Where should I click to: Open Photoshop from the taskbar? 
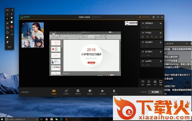tap(62, 119)
